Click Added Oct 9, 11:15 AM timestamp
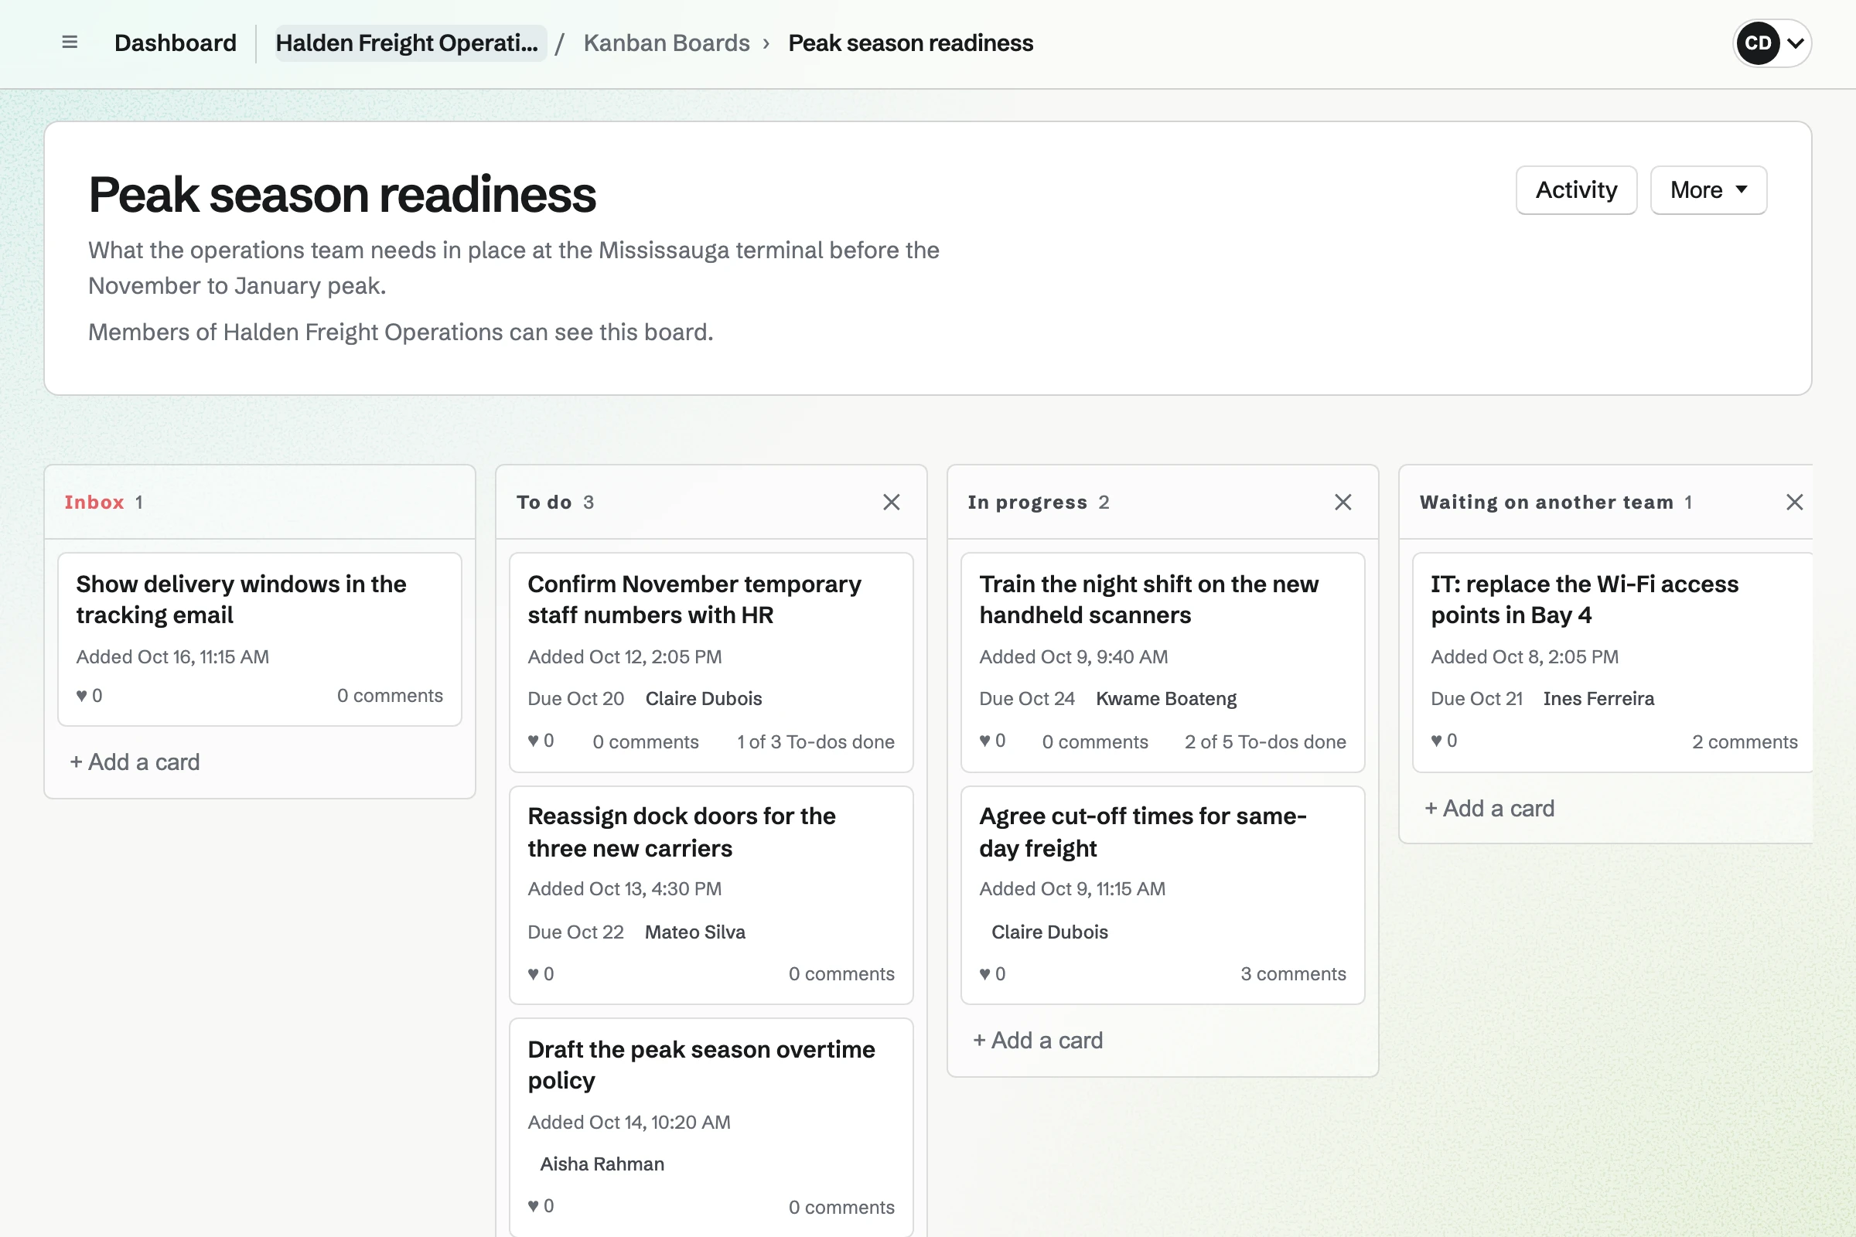The image size is (1856, 1237). tap(1072, 889)
